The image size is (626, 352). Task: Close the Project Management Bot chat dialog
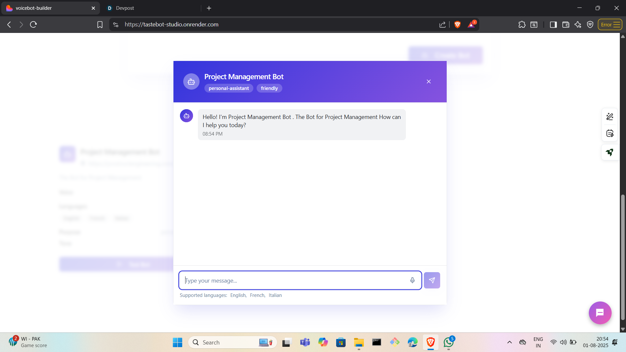(x=428, y=81)
